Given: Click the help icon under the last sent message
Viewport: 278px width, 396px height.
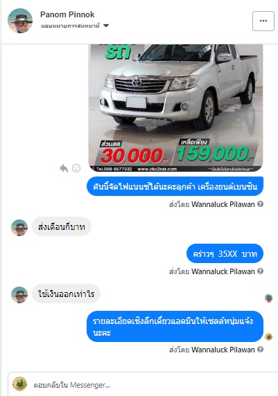Looking at the screenshot, I should [x=260, y=350].
